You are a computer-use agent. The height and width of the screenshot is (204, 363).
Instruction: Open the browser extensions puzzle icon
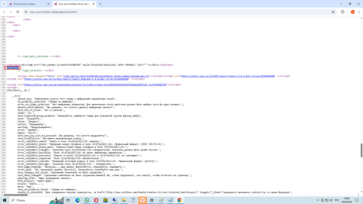pyautogui.click(x=342, y=12)
